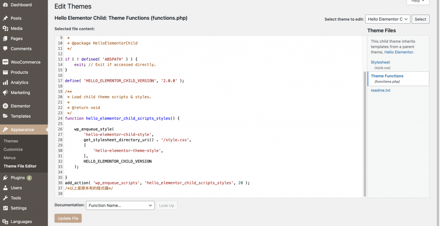Click the add_action wp_enqueue_scripts line
Image resolution: width=440 pixels, height=226 pixels.
pyautogui.click(x=157, y=183)
